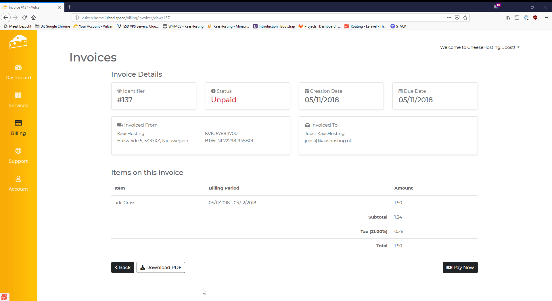Image resolution: width=552 pixels, height=301 pixels.
Task: Open the Billing section icon
Action: pos(18,123)
